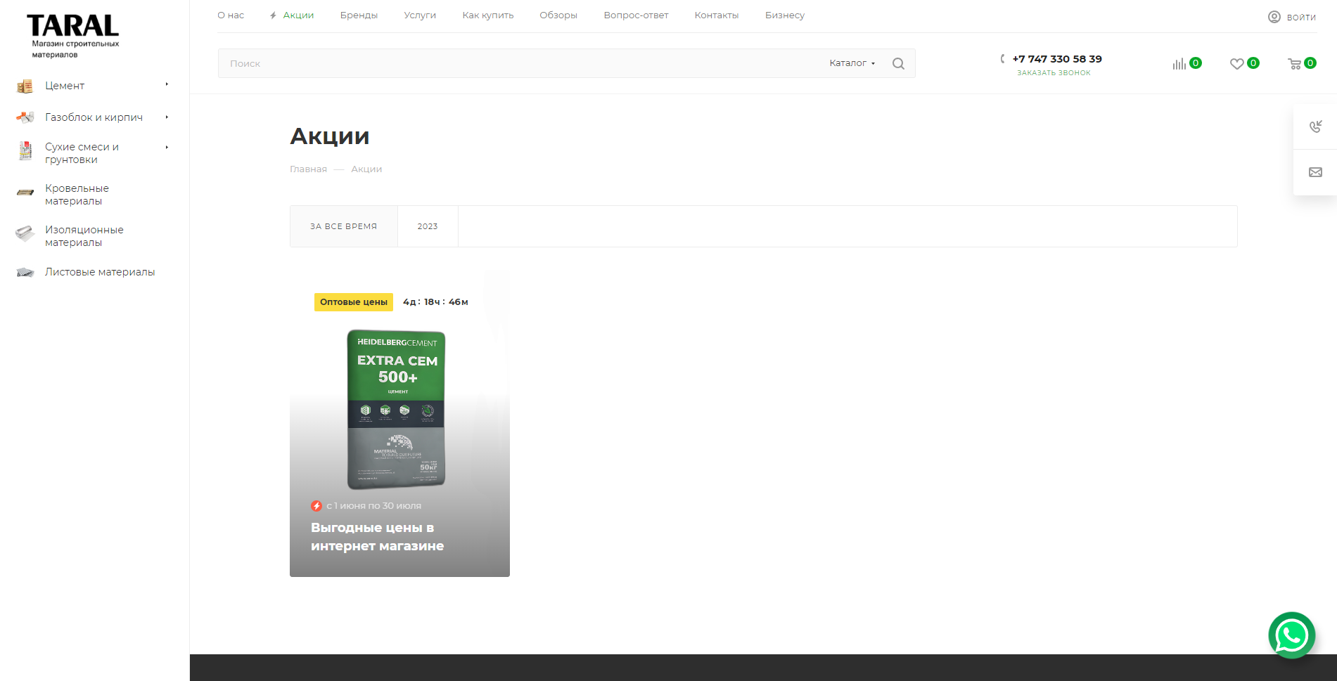Click the countdown timer 4д : 18ч : 46м
The image size is (1337, 681).
(435, 302)
